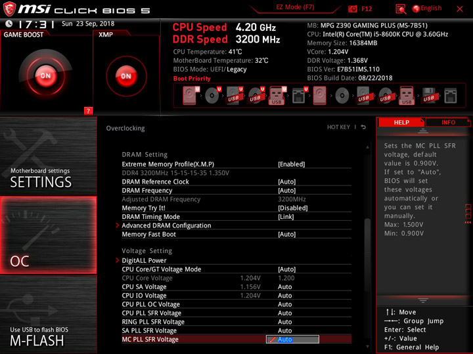Click the MC PLL SFR Voltage value field
This screenshot has height=354, width=473.
292,340
